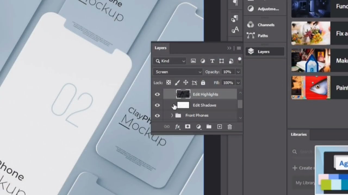Open the fx layer style menu
This screenshot has height=195, width=348.
pyautogui.click(x=178, y=127)
